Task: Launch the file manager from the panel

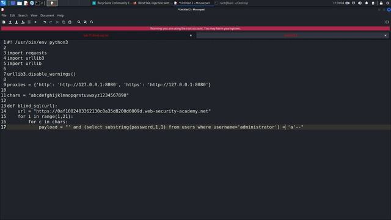Action: click(x=20, y=3)
